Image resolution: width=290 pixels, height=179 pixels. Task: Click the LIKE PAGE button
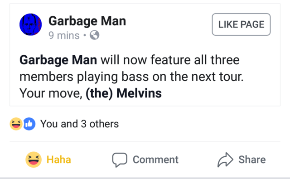tap(241, 24)
